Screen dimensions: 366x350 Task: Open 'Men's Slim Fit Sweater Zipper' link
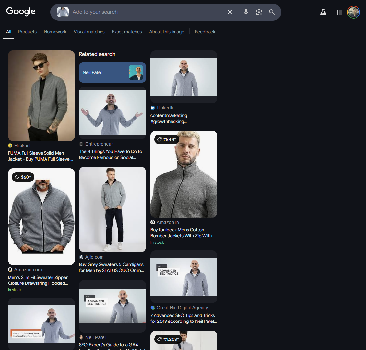coord(38,280)
